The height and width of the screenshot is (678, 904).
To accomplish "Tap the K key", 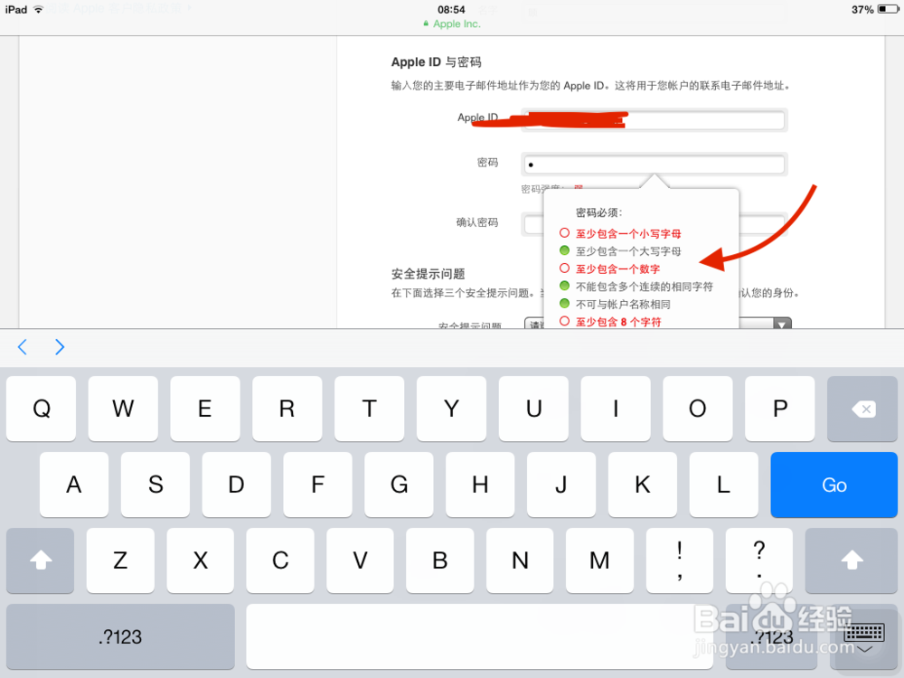I will (x=643, y=485).
